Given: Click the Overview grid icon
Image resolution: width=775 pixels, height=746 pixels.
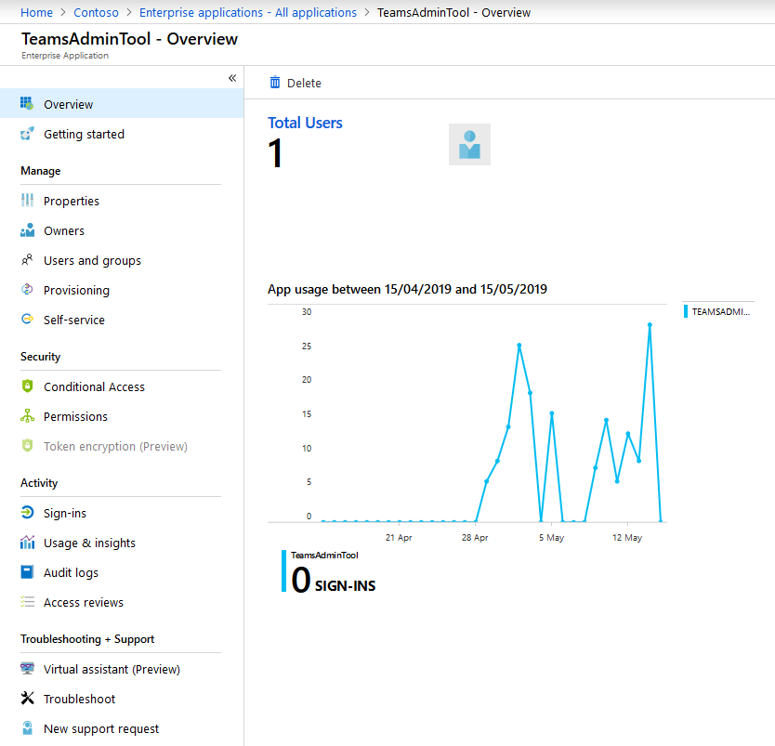Looking at the screenshot, I should point(27,103).
